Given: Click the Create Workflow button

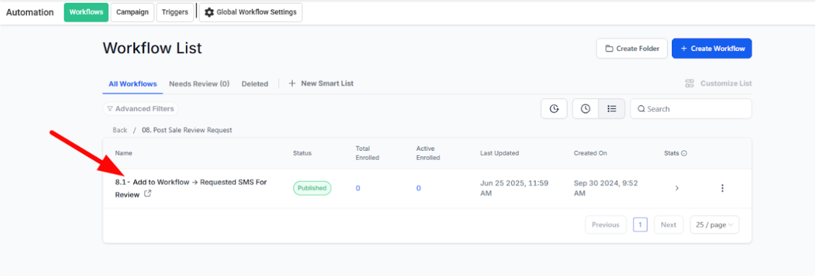Looking at the screenshot, I should click(712, 48).
